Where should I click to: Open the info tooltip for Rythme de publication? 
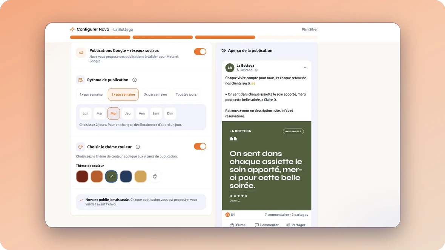[135, 80]
